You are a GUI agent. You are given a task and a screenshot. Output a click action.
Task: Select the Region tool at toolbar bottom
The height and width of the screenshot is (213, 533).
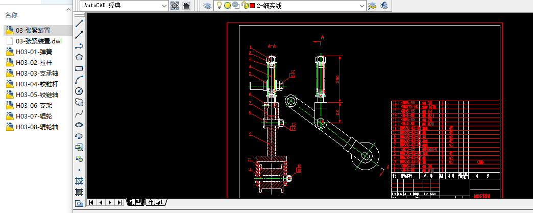[79, 203]
